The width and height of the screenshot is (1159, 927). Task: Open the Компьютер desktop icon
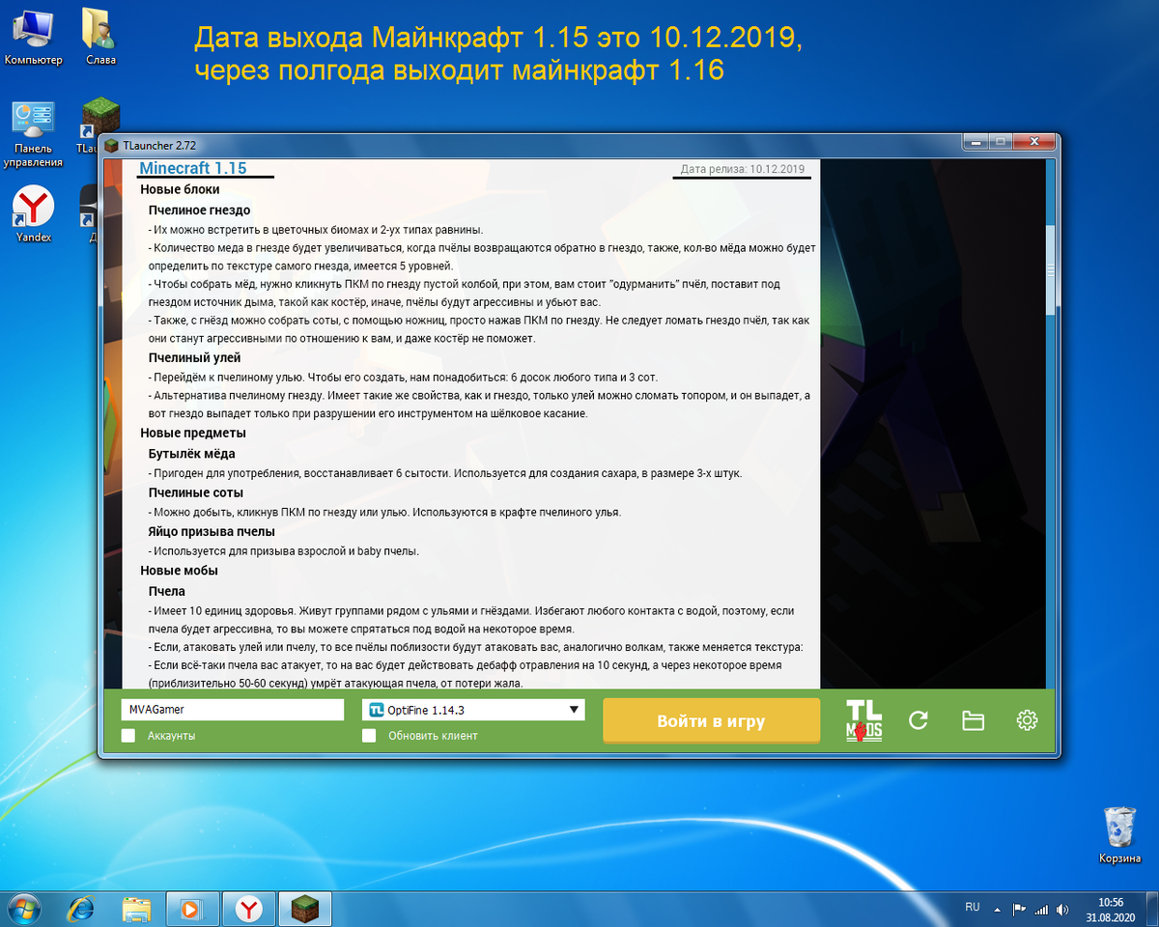pos(33,38)
